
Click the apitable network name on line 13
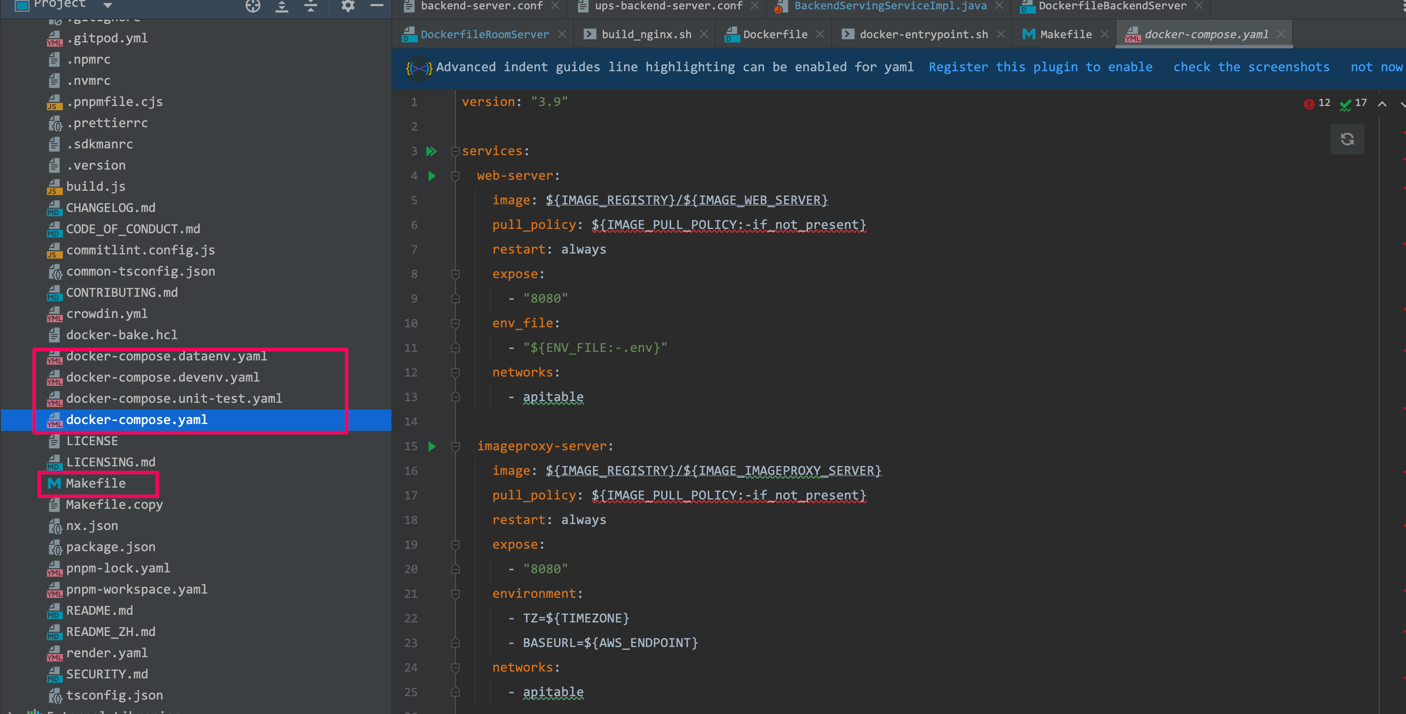coord(553,397)
